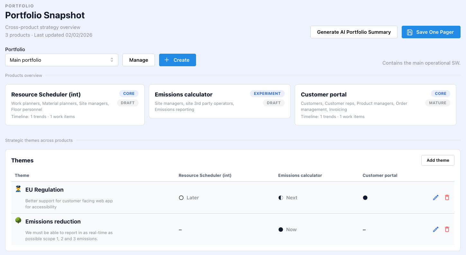
Task: Open the Main portfolio dropdown selector
Action: pyautogui.click(x=61, y=60)
